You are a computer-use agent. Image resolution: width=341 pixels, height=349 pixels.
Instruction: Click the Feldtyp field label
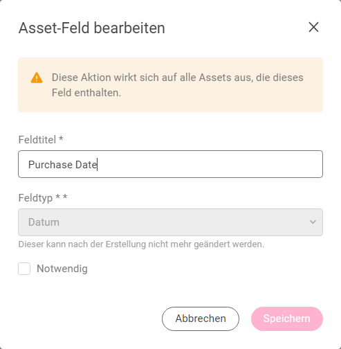35,198
